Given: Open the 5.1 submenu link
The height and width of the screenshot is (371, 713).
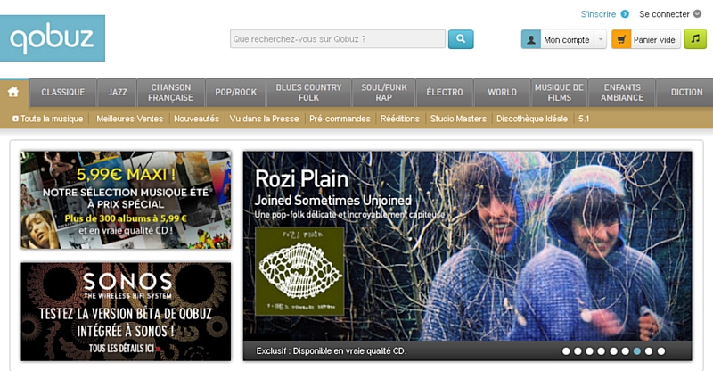Looking at the screenshot, I should [x=584, y=119].
